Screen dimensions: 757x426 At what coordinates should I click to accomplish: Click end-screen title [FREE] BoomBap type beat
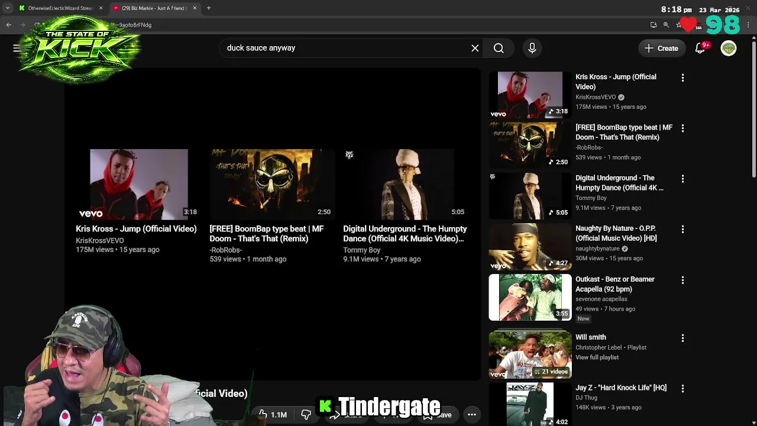point(267,234)
